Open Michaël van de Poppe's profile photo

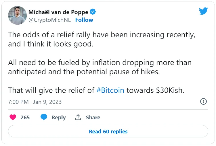pyautogui.click(x=17, y=15)
